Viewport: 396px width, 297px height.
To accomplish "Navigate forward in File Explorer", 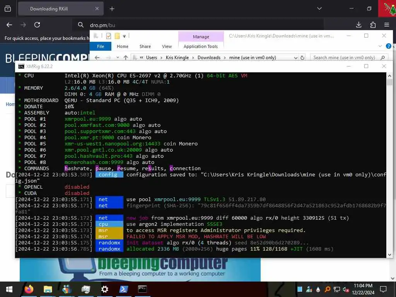I will click(x=108, y=58).
